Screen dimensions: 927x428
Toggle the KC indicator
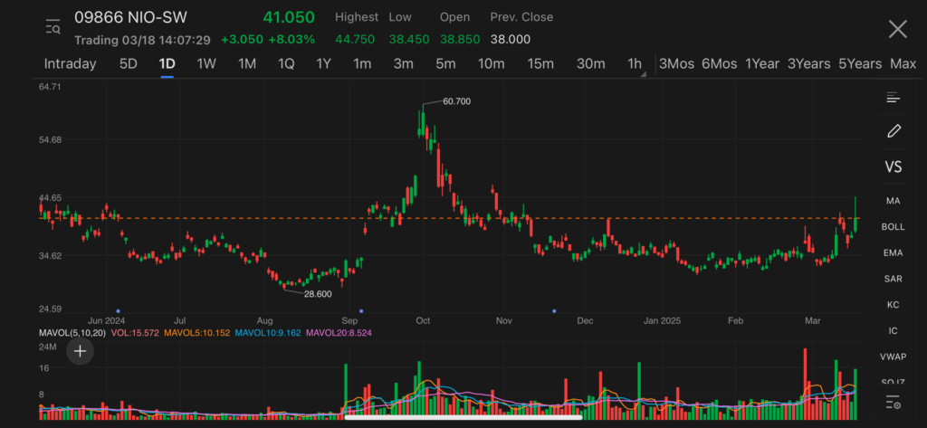point(893,305)
